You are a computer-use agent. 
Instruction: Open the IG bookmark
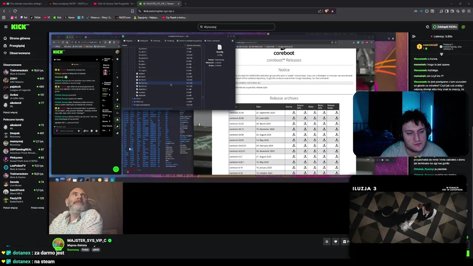pos(14,17)
